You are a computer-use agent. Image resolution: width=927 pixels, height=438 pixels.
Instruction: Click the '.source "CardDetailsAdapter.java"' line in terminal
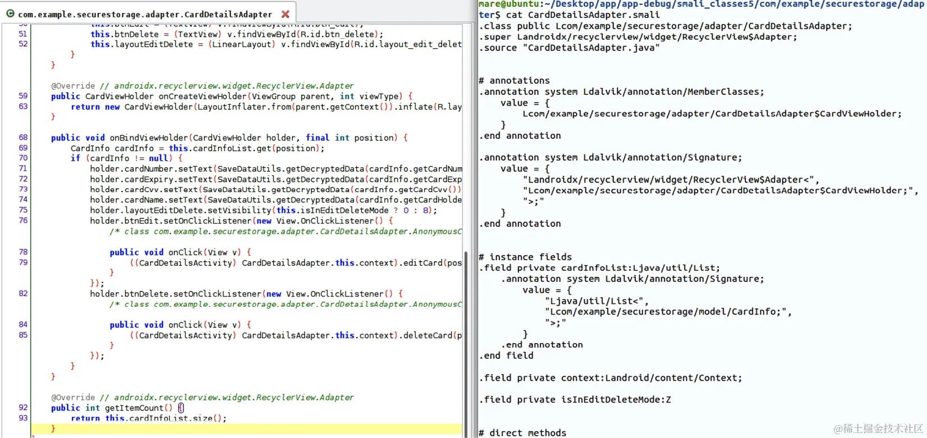569,48
